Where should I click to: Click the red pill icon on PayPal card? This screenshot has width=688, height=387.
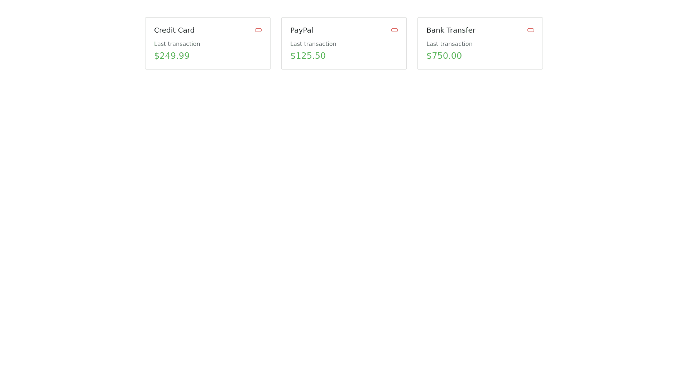395,30
